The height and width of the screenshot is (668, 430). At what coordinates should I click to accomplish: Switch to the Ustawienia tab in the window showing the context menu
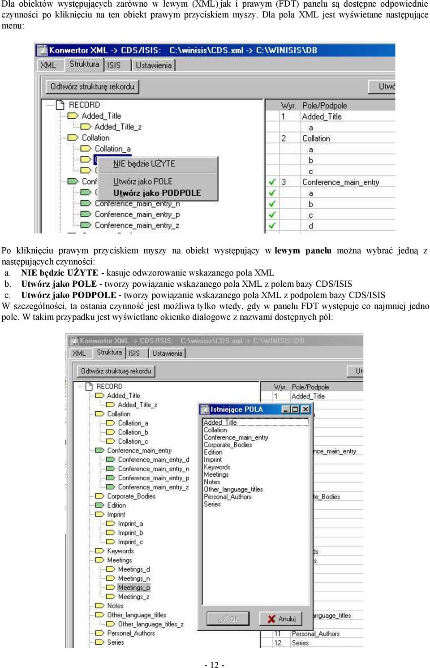pos(154,65)
